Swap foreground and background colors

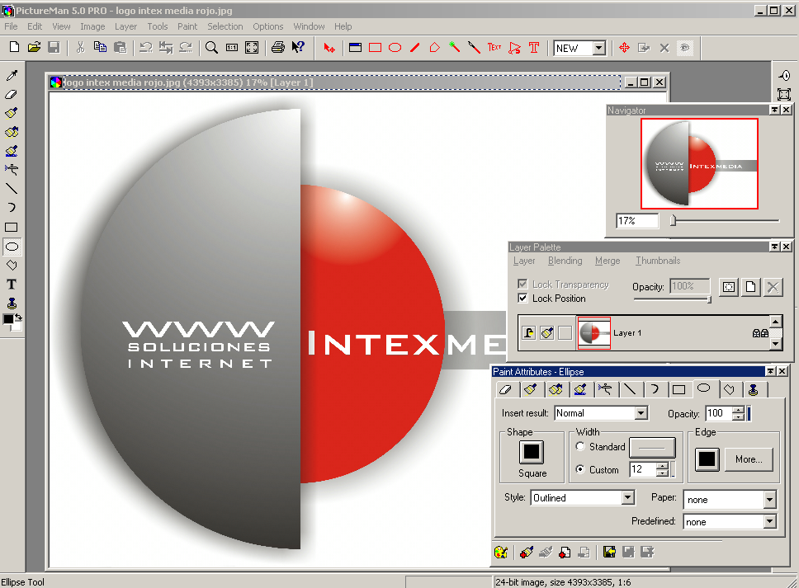click(18, 318)
